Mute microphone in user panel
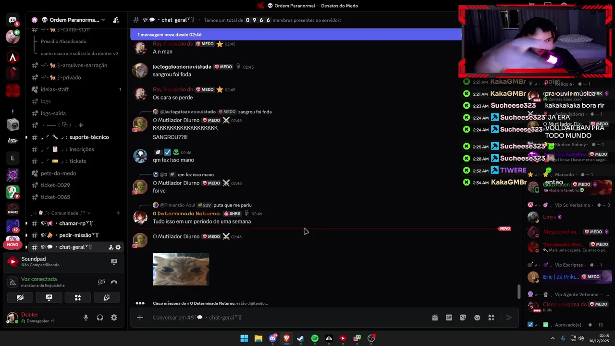The width and height of the screenshot is (615, 346). (86, 318)
